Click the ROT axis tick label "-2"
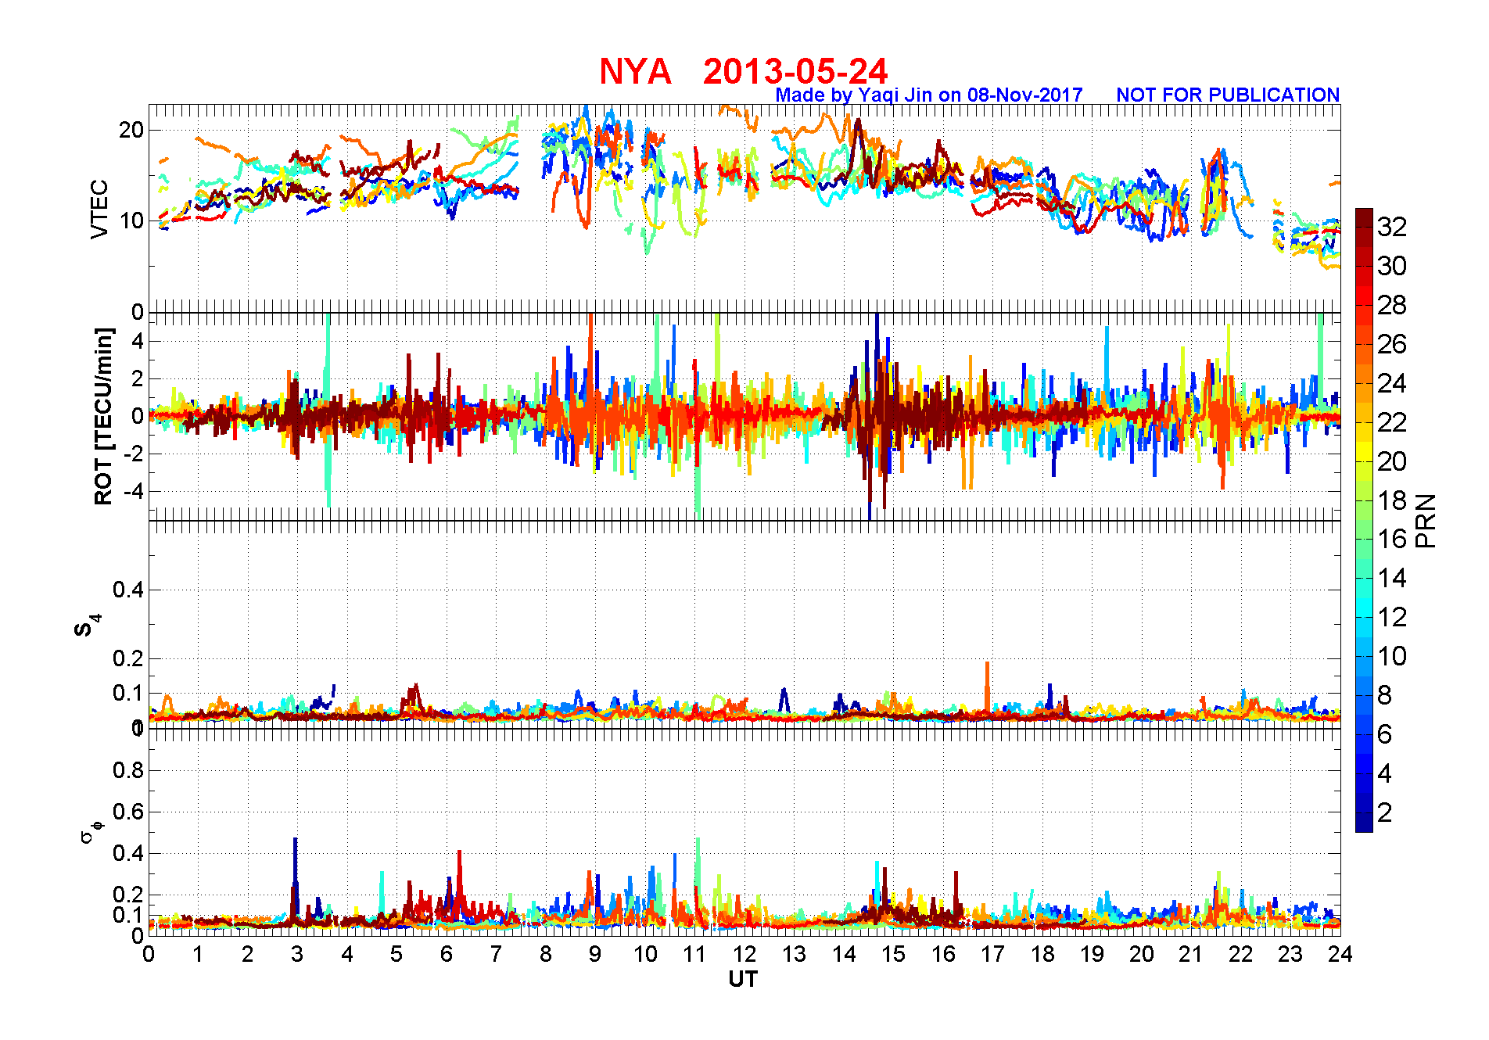Viewport: 1489px width, 1040px height. [134, 454]
